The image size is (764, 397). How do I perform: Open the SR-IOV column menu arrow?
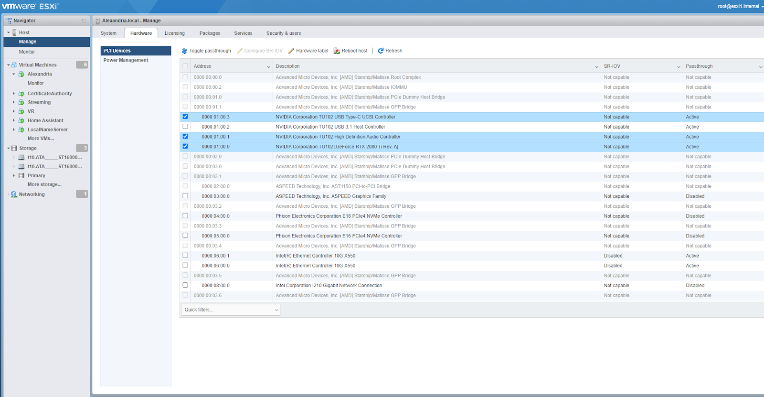click(x=679, y=66)
